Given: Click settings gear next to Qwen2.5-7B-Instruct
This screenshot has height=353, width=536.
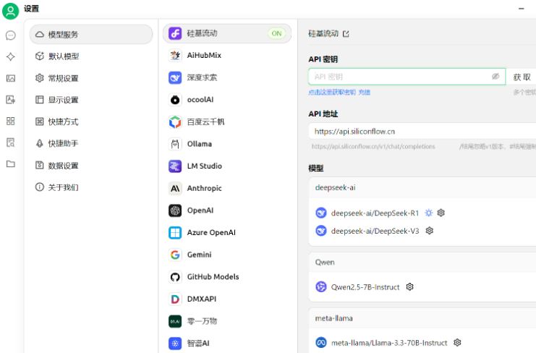Looking at the screenshot, I should pos(409,286).
